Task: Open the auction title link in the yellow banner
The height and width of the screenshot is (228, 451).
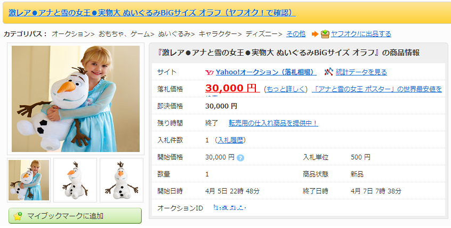Action: (x=152, y=13)
